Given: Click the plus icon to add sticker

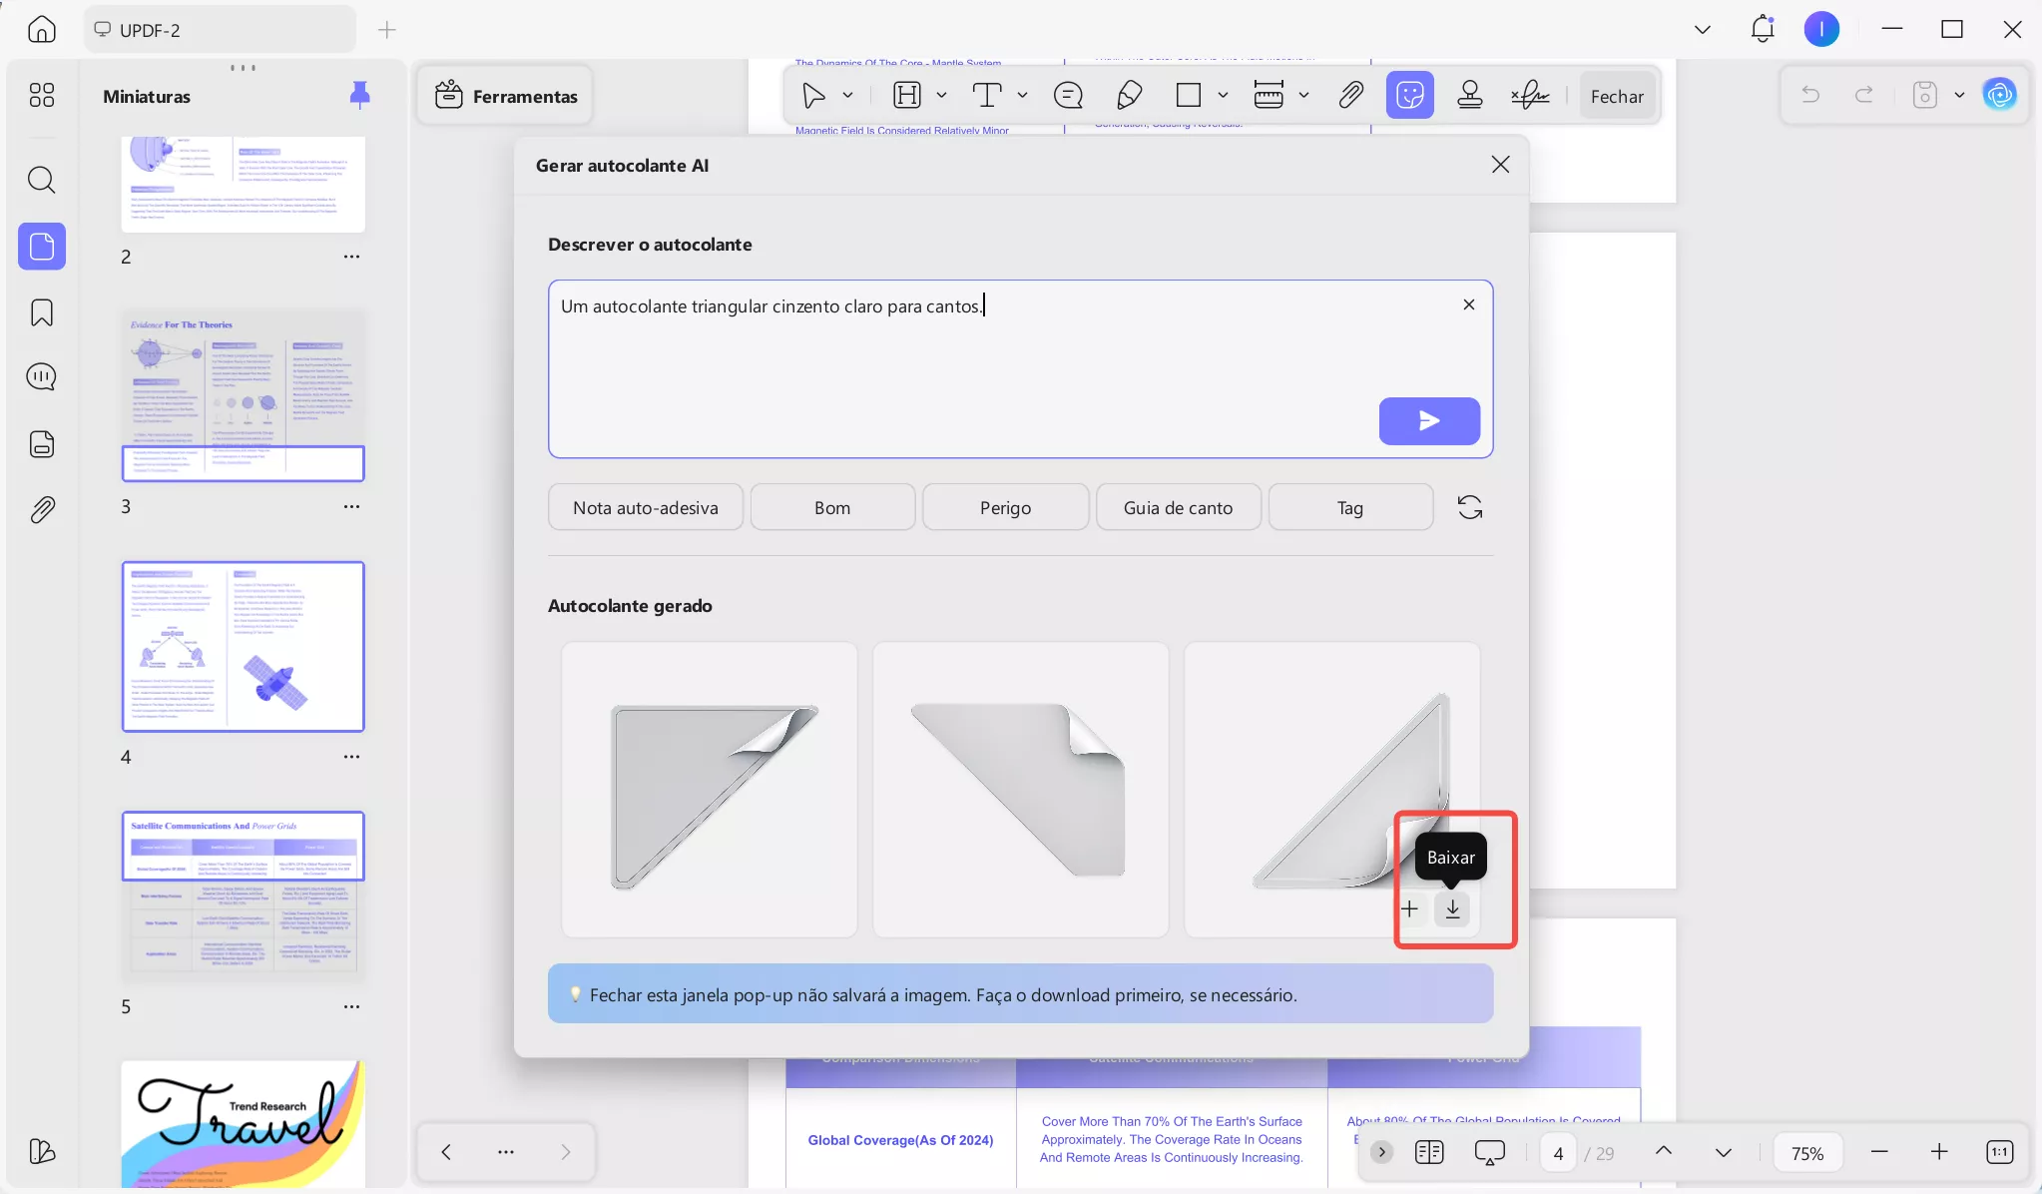Looking at the screenshot, I should point(1409,908).
